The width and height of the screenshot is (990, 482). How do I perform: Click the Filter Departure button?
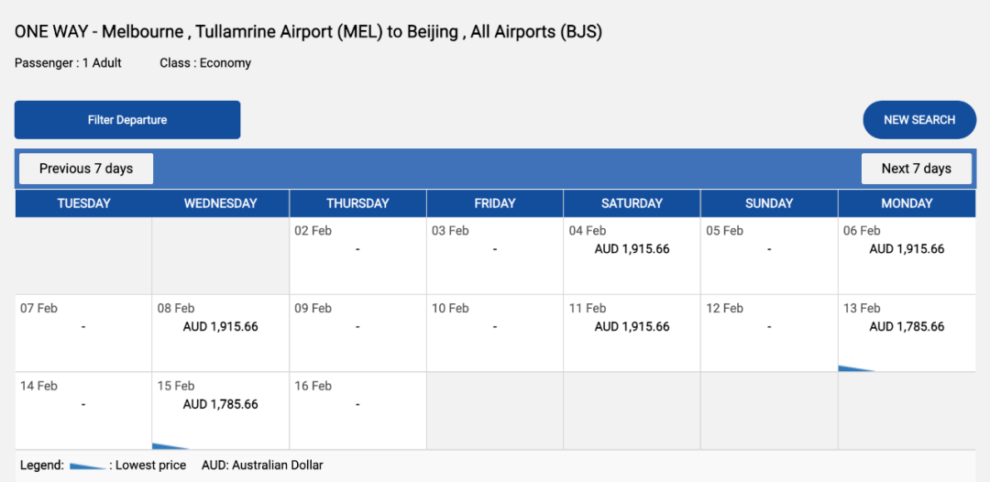pos(127,120)
